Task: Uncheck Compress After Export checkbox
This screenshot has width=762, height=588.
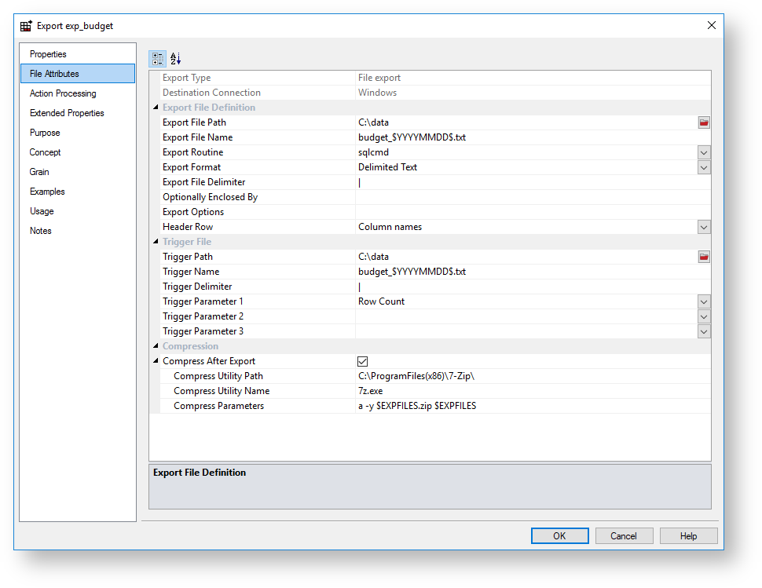Action: 362,361
